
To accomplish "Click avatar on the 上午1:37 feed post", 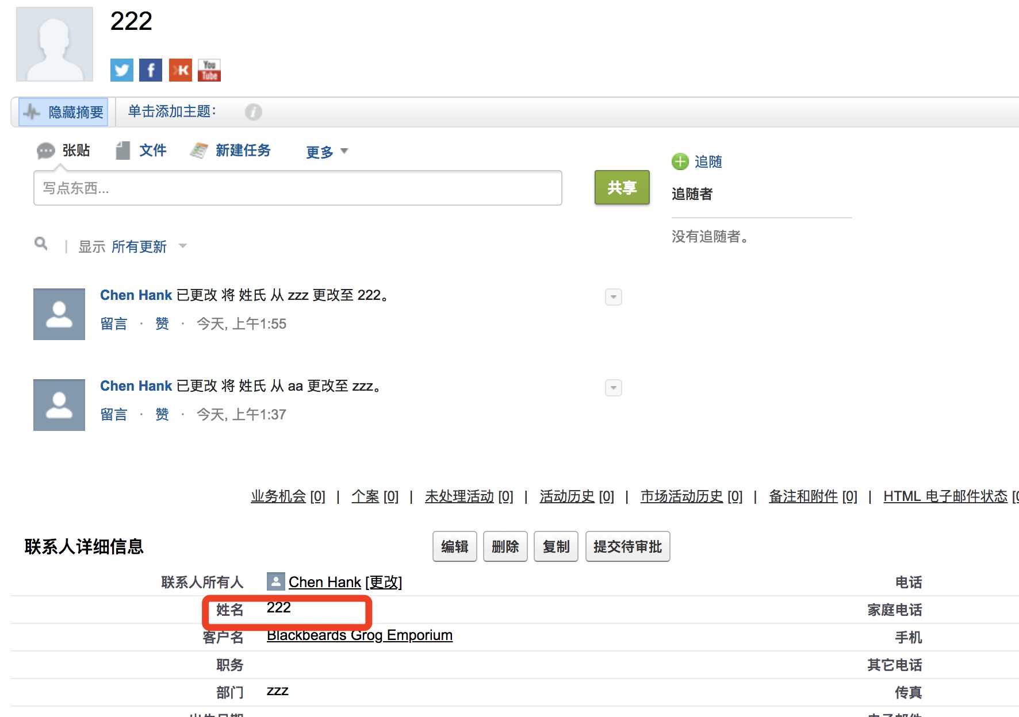I will [x=59, y=405].
